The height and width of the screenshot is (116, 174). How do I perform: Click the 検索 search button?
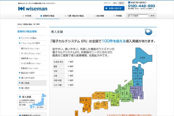151,16
